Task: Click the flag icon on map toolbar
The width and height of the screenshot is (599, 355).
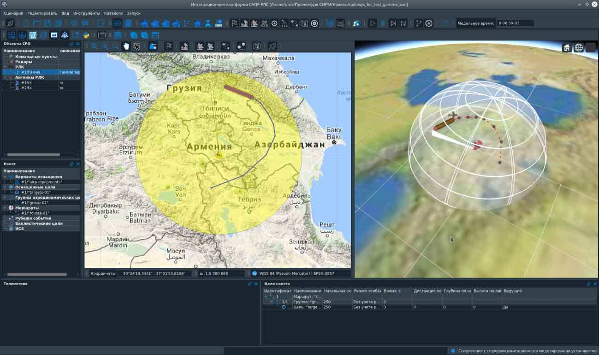Action: [169, 46]
